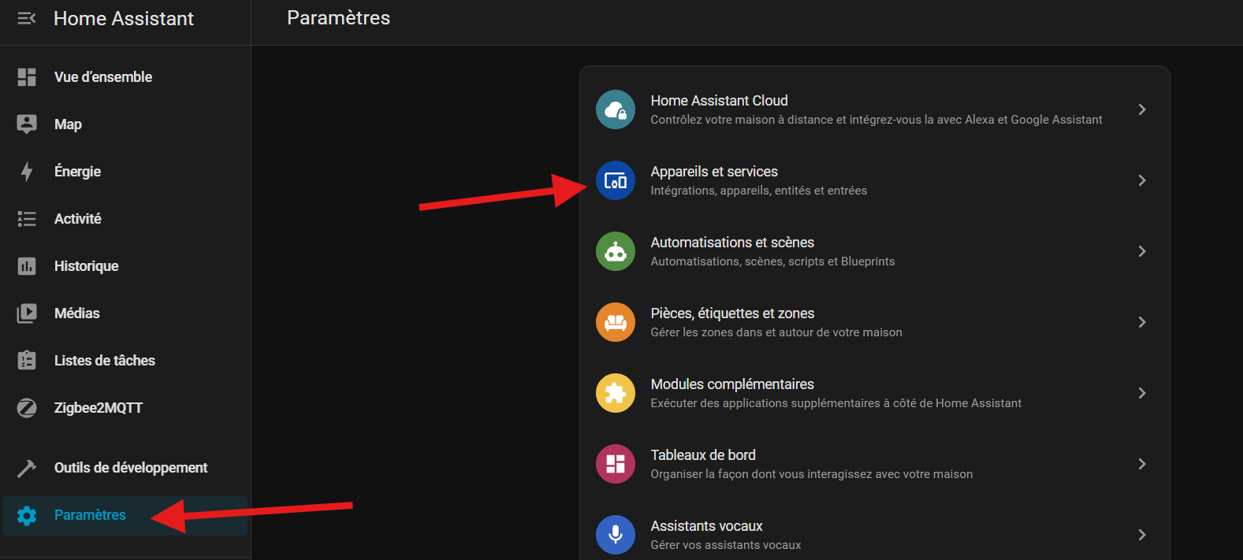This screenshot has width=1243, height=560.
Task: Click the orange sofa Pièces icon
Action: [x=615, y=322]
